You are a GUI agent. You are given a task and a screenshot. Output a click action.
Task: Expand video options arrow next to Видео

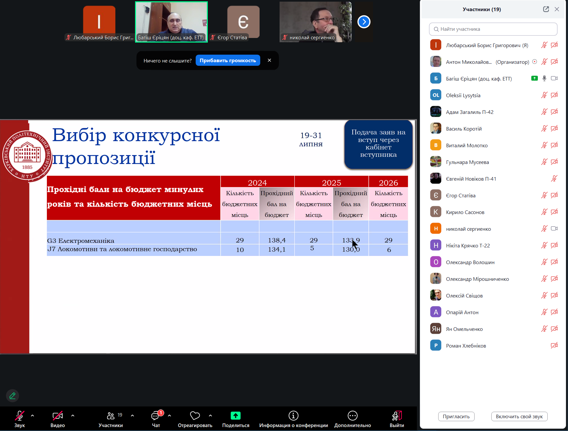(73, 416)
